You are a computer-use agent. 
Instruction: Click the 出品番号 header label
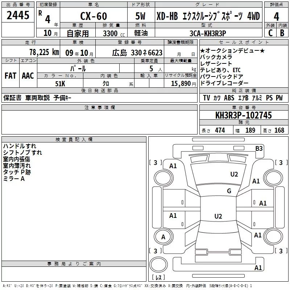point(18,5)
